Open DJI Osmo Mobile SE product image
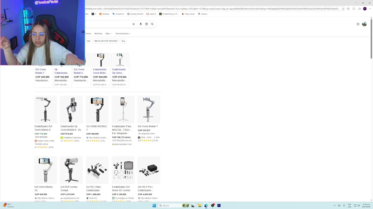Screen dimensions: 373x209 (45, 170)
